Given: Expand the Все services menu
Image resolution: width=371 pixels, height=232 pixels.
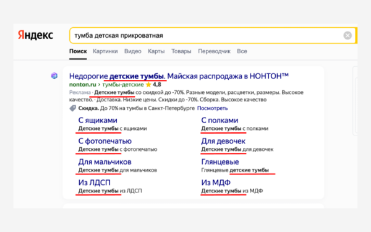Looking at the screenshot, I should coord(242,51).
